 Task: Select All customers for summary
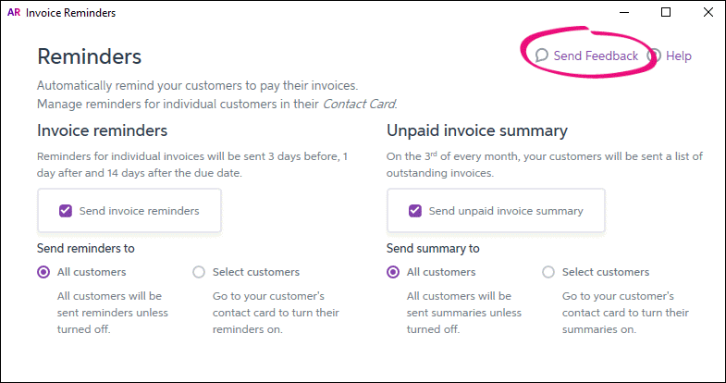point(393,272)
